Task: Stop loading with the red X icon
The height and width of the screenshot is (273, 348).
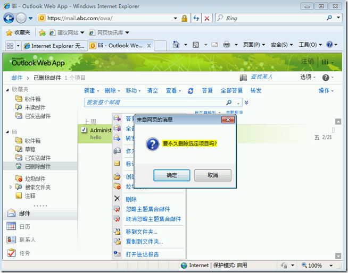Action: pyautogui.click(x=207, y=18)
